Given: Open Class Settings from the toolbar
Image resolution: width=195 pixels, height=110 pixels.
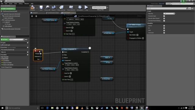Looking at the screenshot, I should (61, 8).
